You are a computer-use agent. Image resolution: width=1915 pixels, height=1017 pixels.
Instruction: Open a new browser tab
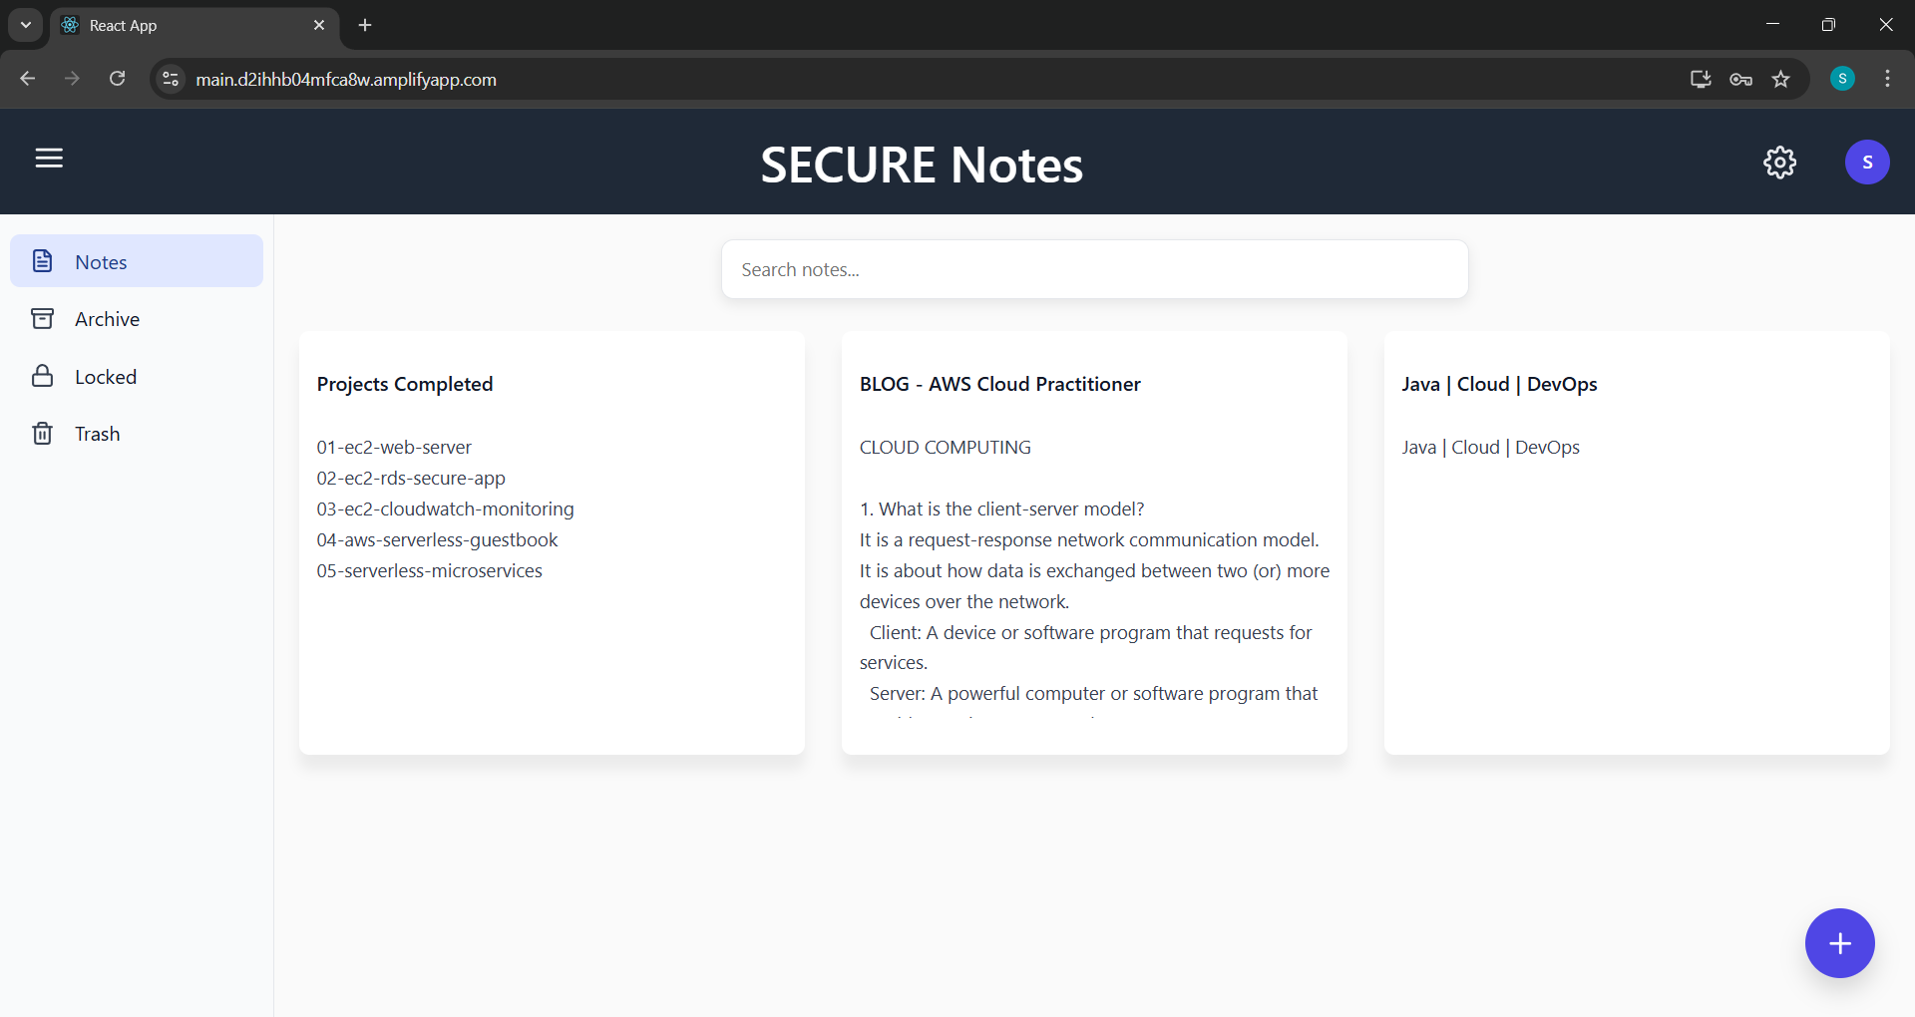(x=365, y=25)
